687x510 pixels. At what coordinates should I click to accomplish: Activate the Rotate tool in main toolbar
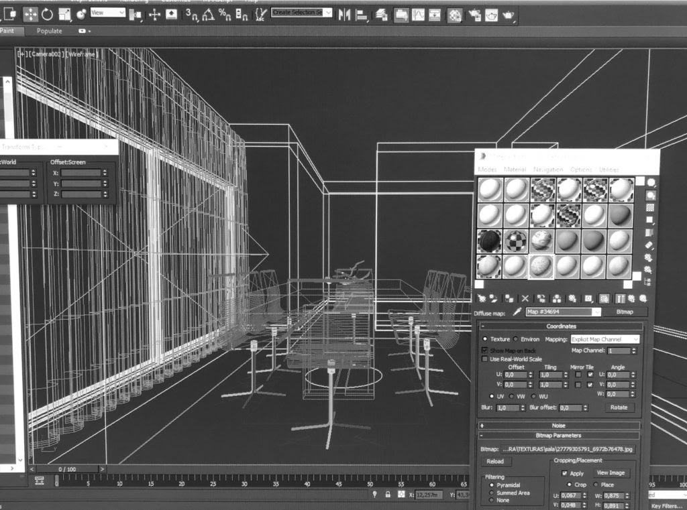[48, 14]
